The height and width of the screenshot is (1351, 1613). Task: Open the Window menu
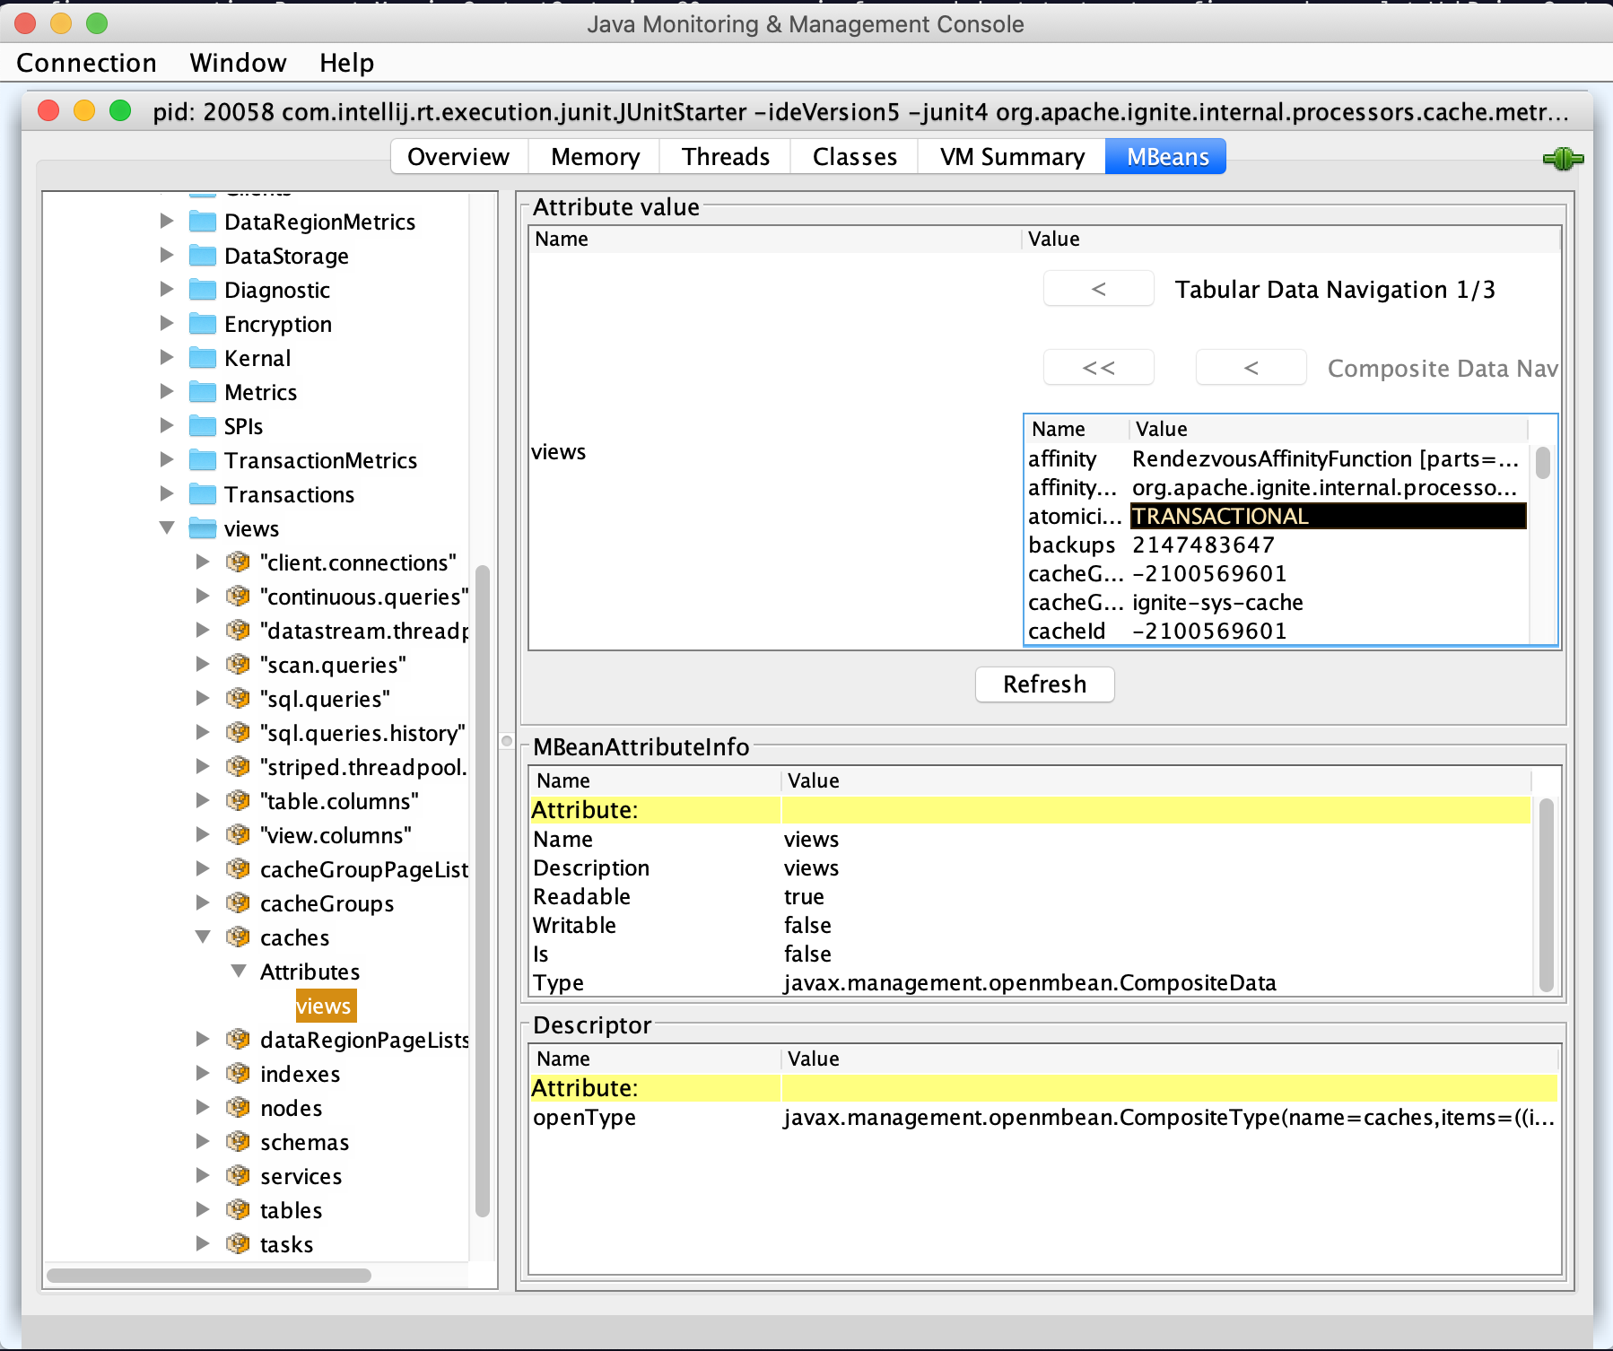pyautogui.click(x=238, y=63)
